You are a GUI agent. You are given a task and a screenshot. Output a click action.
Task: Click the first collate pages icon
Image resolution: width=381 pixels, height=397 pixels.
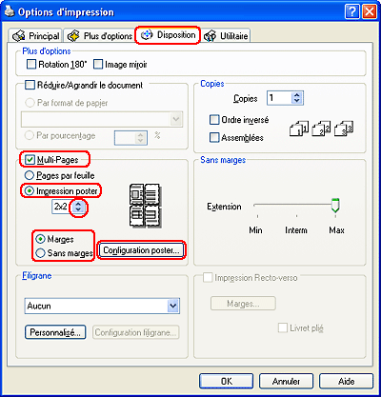click(299, 129)
